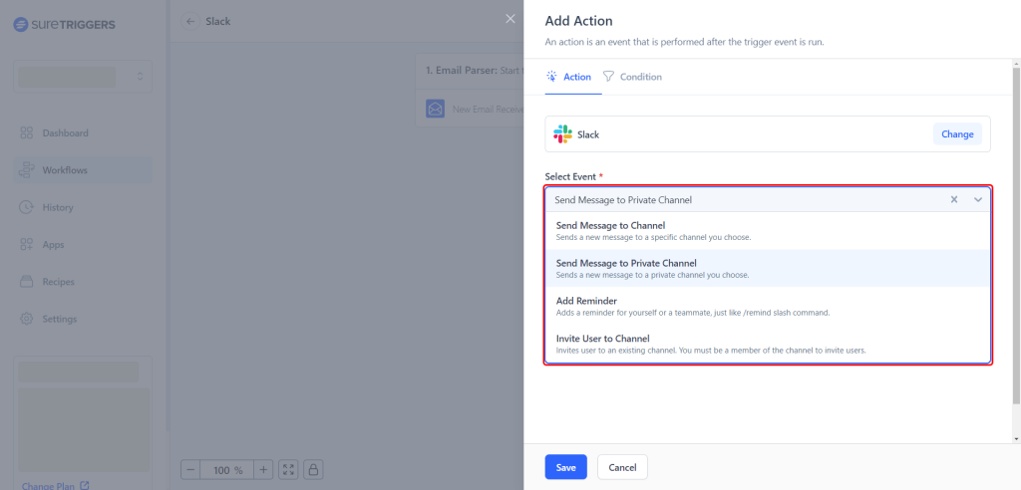This screenshot has height=490, width=1021.
Task: Zoom out with the minus button
Action: click(x=190, y=470)
